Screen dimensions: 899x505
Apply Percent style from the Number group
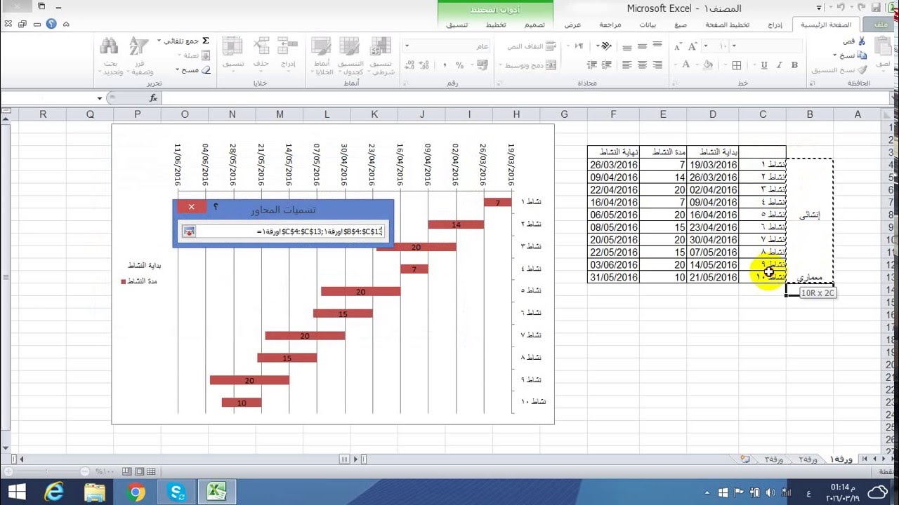click(x=459, y=65)
